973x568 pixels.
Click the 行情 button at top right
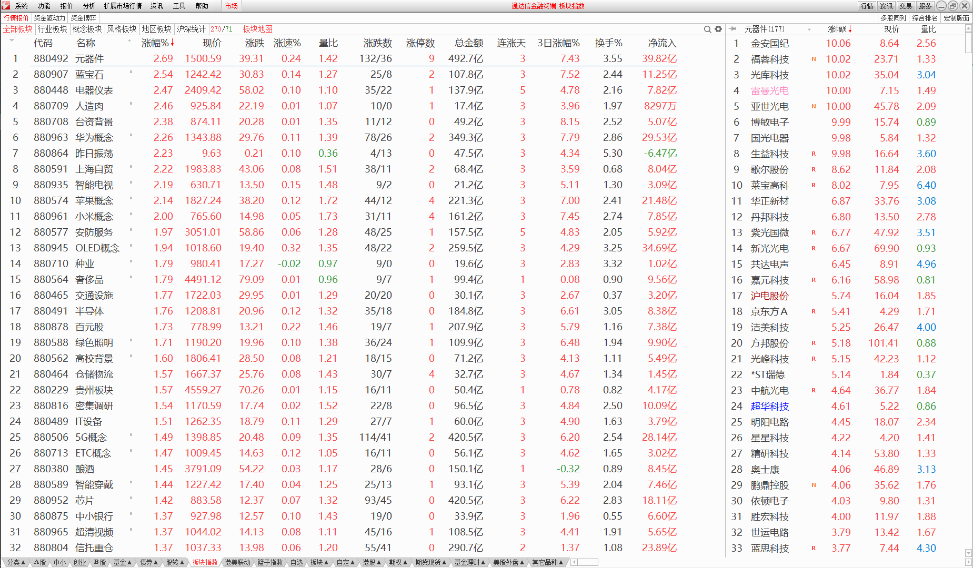[867, 6]
